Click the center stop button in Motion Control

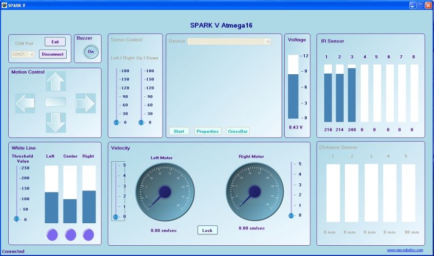[55, 101]
